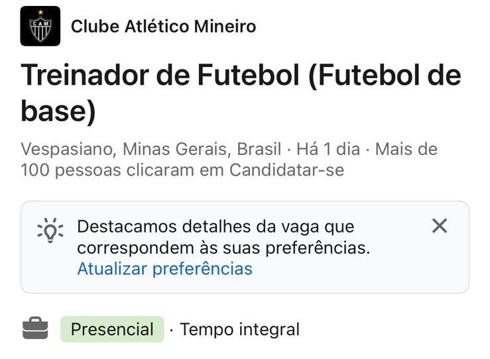490x359 pixels.
Task: Select the 'Há 1 dia' posting date
Action: [328, 149]
